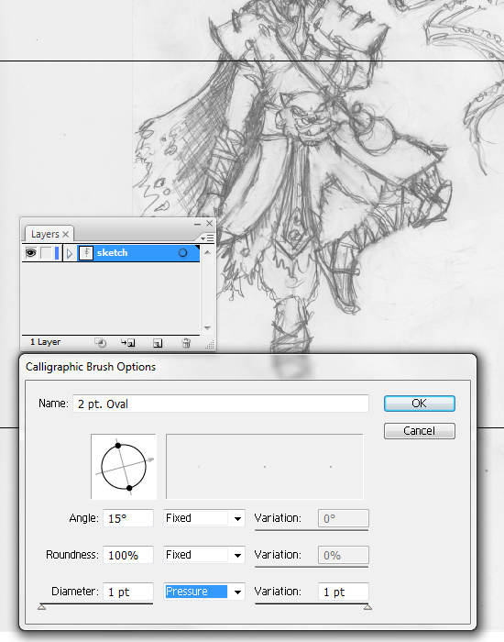
Task: Click the Angle value field
Action: [128, 518]
